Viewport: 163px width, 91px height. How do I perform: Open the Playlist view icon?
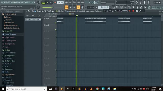[114, 7]
